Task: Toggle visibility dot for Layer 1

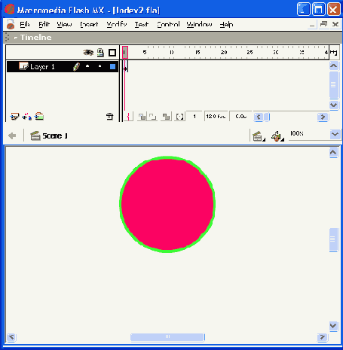Action: pos(87,66)
